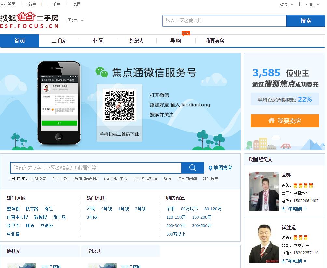This screenshot has width=327, height=268.
Task: Select hot search 东丽精品别墅
Action: (86, 178)
